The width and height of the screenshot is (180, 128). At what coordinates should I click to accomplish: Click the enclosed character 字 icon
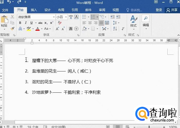(x=76, y=29)
